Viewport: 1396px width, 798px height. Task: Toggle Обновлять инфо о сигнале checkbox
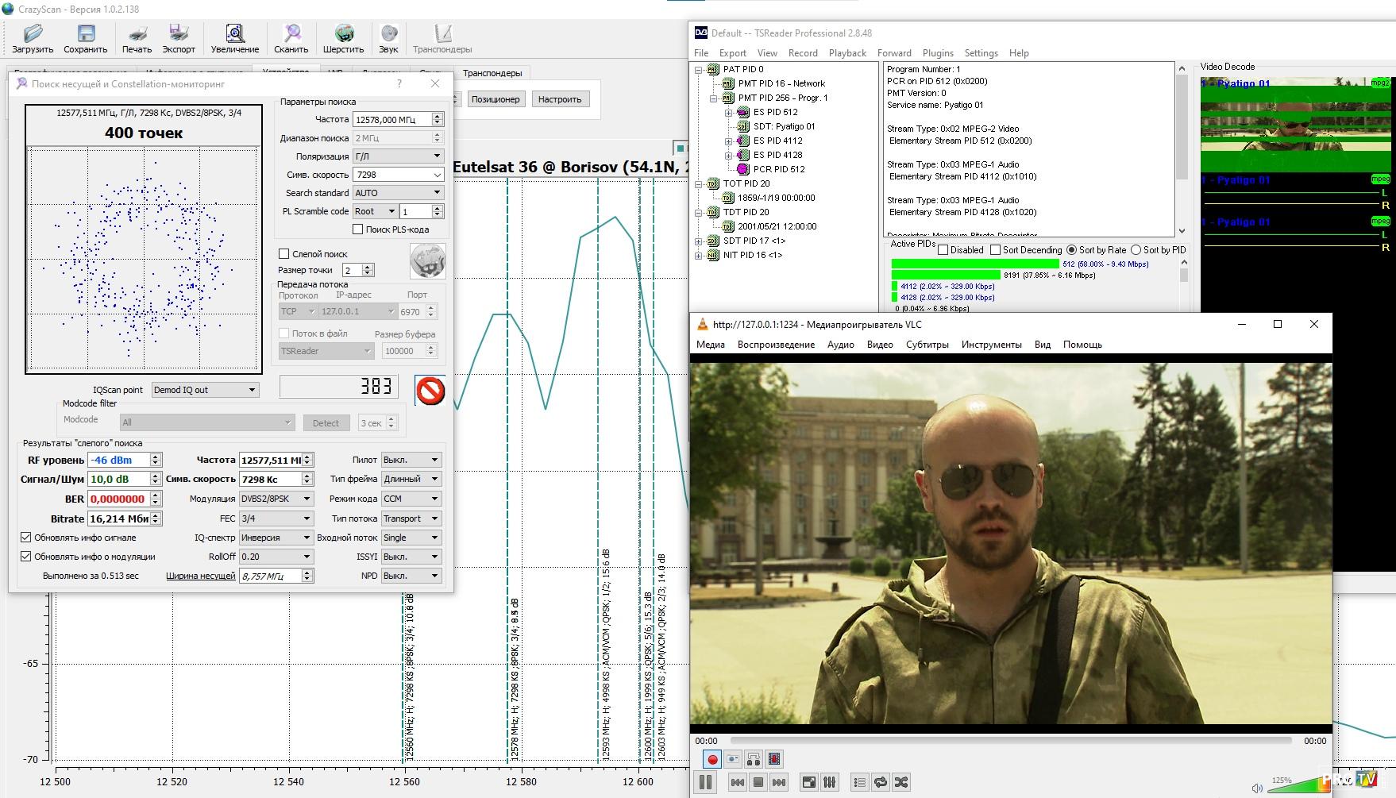(26, 538)
